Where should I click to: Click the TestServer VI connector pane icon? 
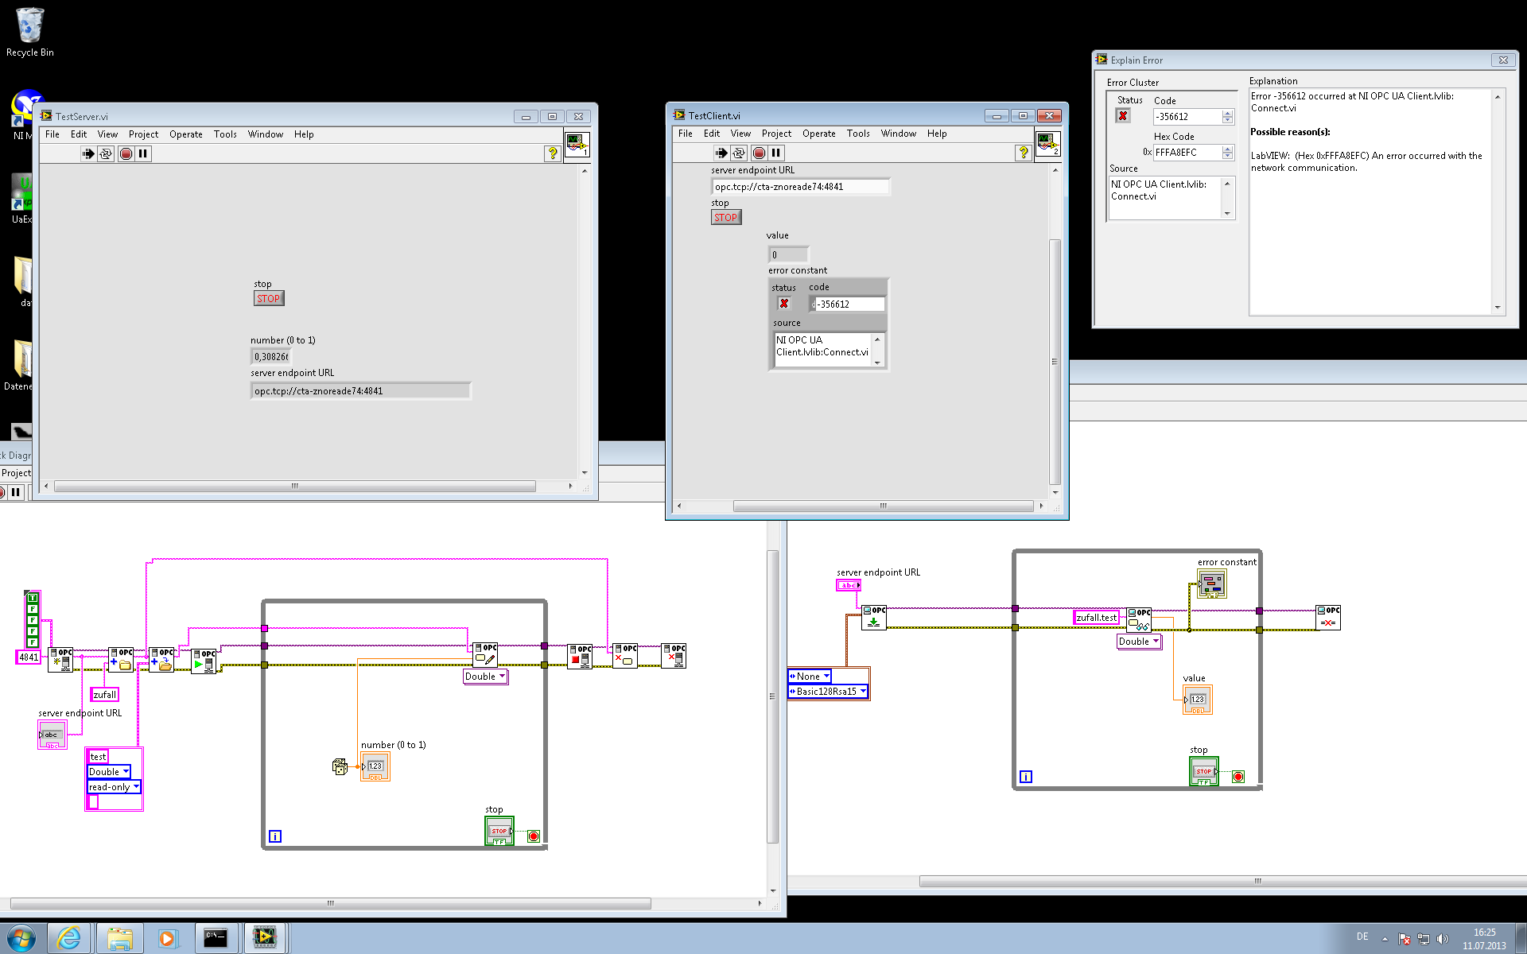pos(577,144)
